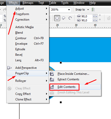111x119 pixels.
Task: Click the Extract Contents icon
Action: point(52,79)
